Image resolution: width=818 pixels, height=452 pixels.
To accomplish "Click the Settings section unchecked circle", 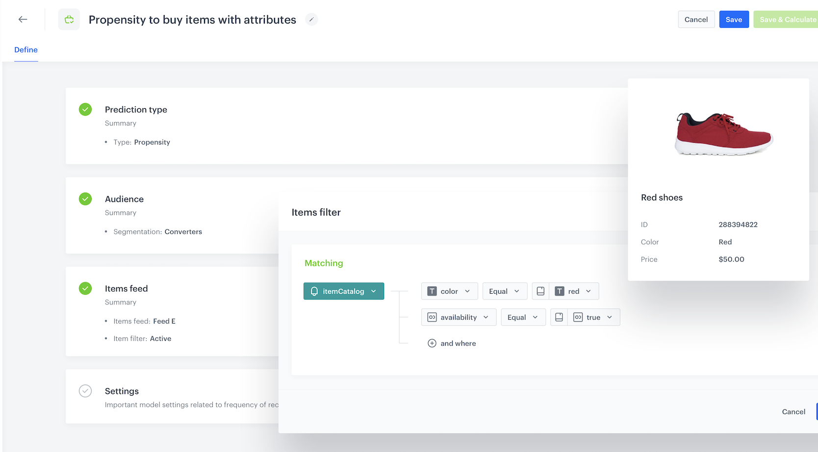I will (85, 391).
